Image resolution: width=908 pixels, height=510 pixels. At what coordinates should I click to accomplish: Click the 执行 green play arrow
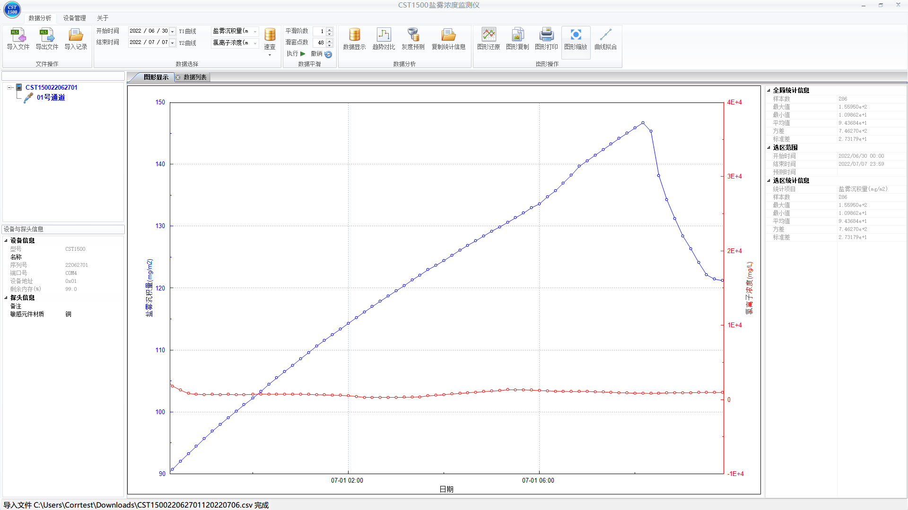tap(303, 54)
